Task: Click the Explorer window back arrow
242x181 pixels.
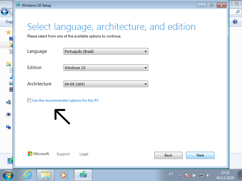Action: coord(5,12)
